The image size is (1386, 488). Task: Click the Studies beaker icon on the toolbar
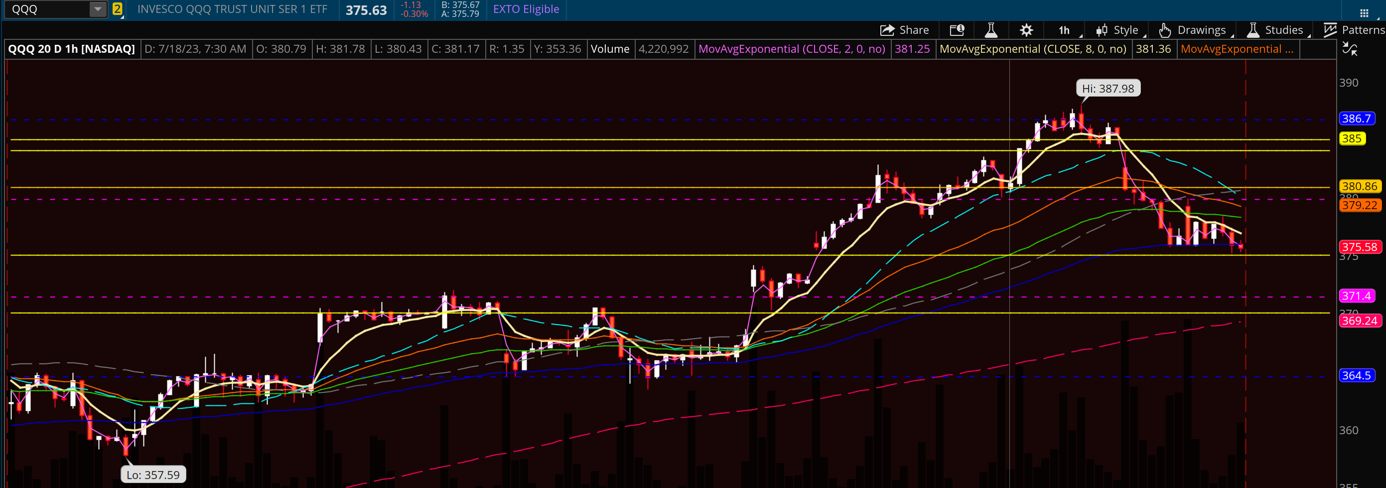pyautogui.click(x=1253, y=29)
